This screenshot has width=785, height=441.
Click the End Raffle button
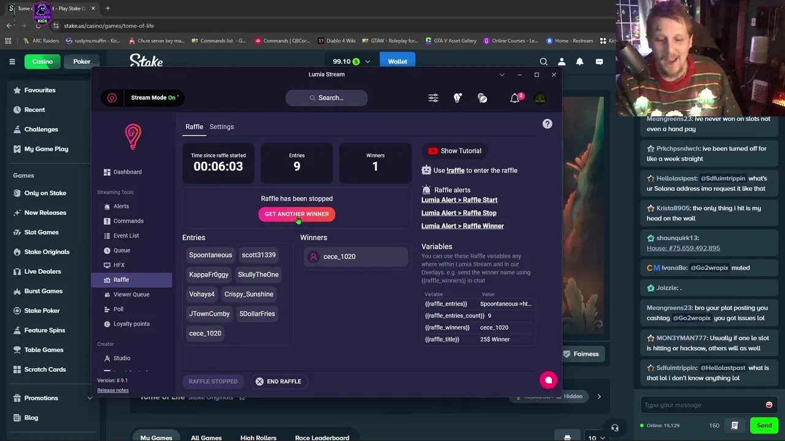tap(278, 381)
